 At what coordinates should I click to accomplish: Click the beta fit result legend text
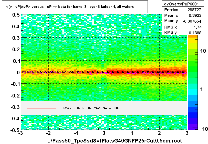point(91,108)
